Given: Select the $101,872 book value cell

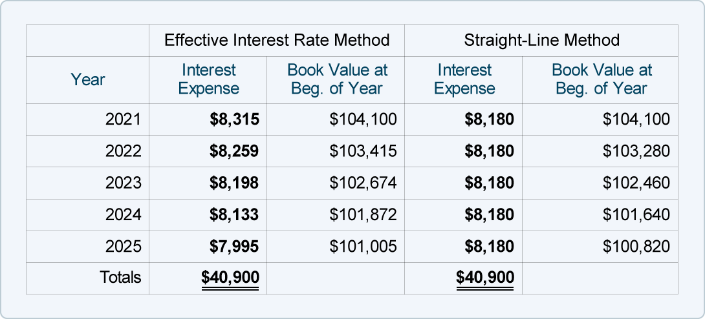Looking at the screenshot, I should tap(363, 214).
